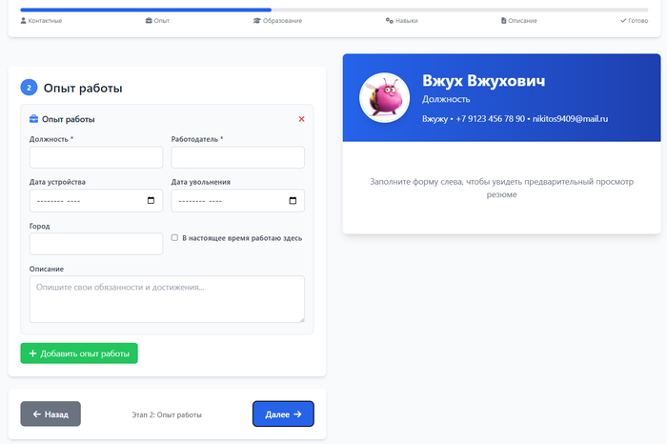Viewport: 667px width, 444px height.
Task: Click the Опыт step briefcase icon
Action: pyautogui.click(x=149, y=20)
